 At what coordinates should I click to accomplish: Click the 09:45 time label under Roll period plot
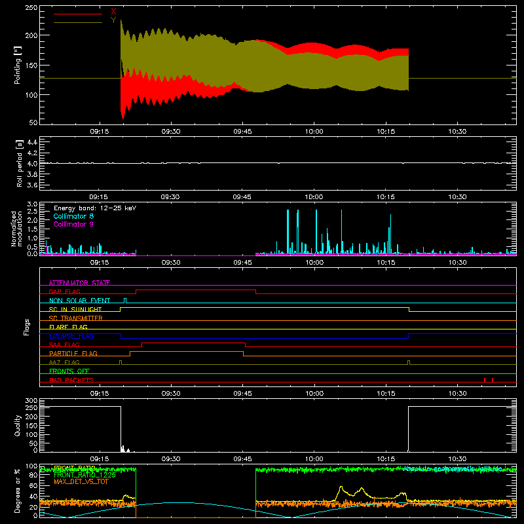click(x=242, y=197)
